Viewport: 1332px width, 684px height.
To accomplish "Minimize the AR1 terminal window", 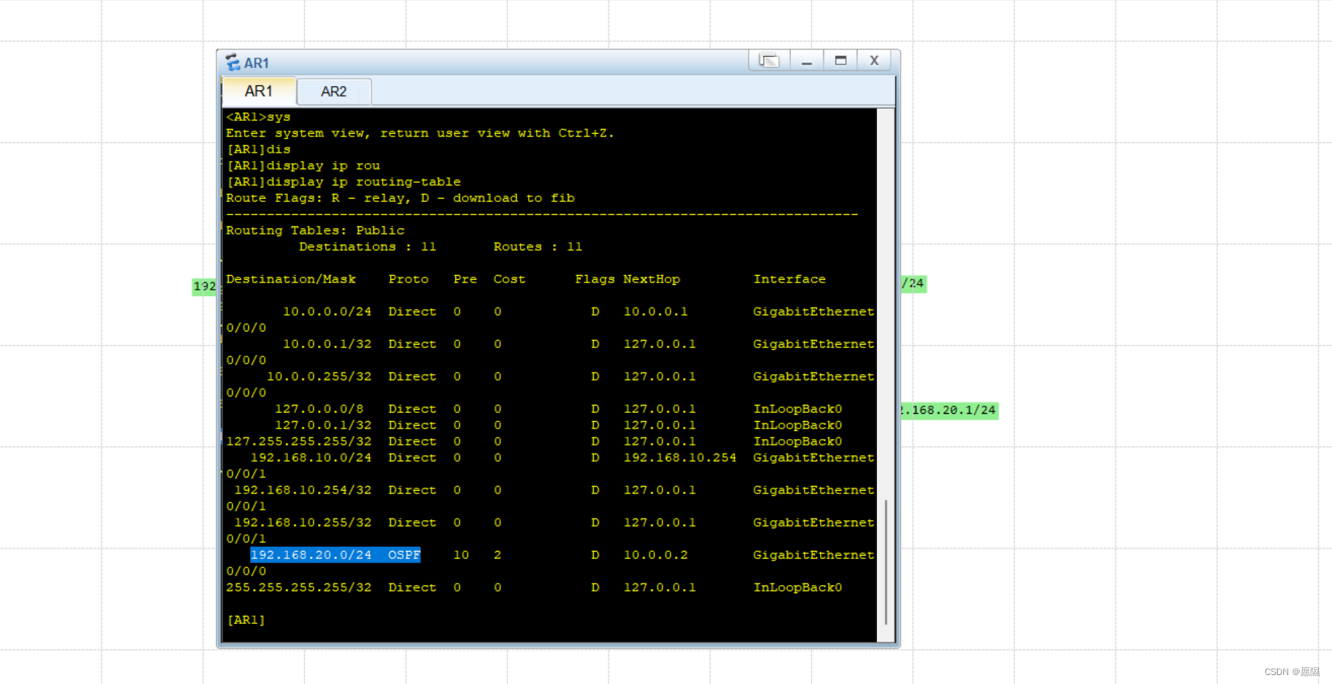I will (x=806, y=61).
